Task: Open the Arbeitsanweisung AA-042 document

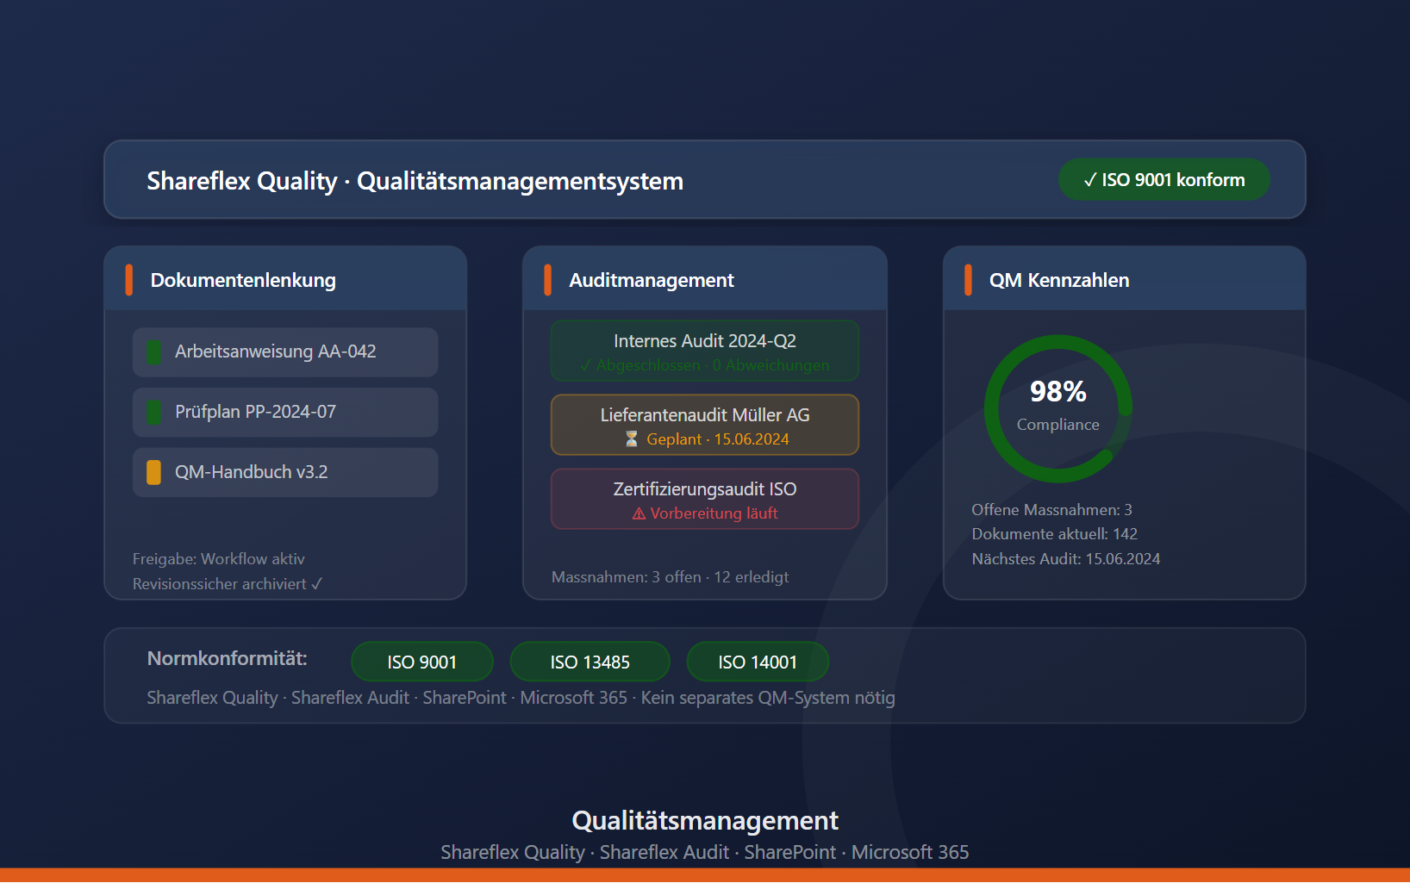Action: tap(285, 352)
